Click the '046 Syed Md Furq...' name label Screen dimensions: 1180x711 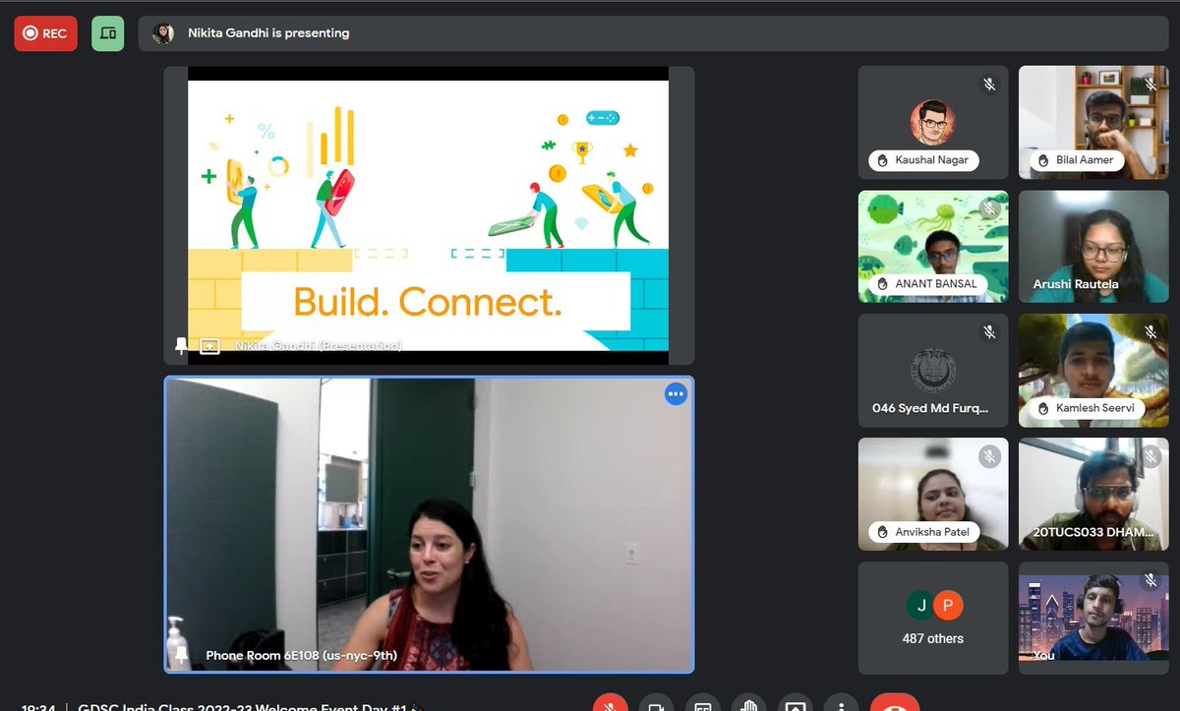pyautogui.click(x=930, y=408)
